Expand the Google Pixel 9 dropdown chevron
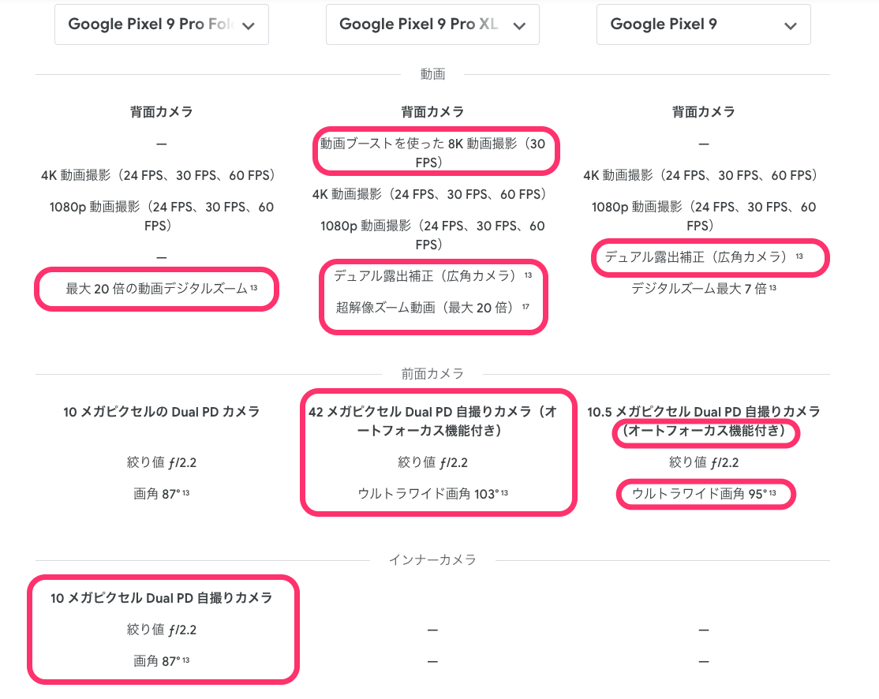879x699 pixels. tap(791, 25)
